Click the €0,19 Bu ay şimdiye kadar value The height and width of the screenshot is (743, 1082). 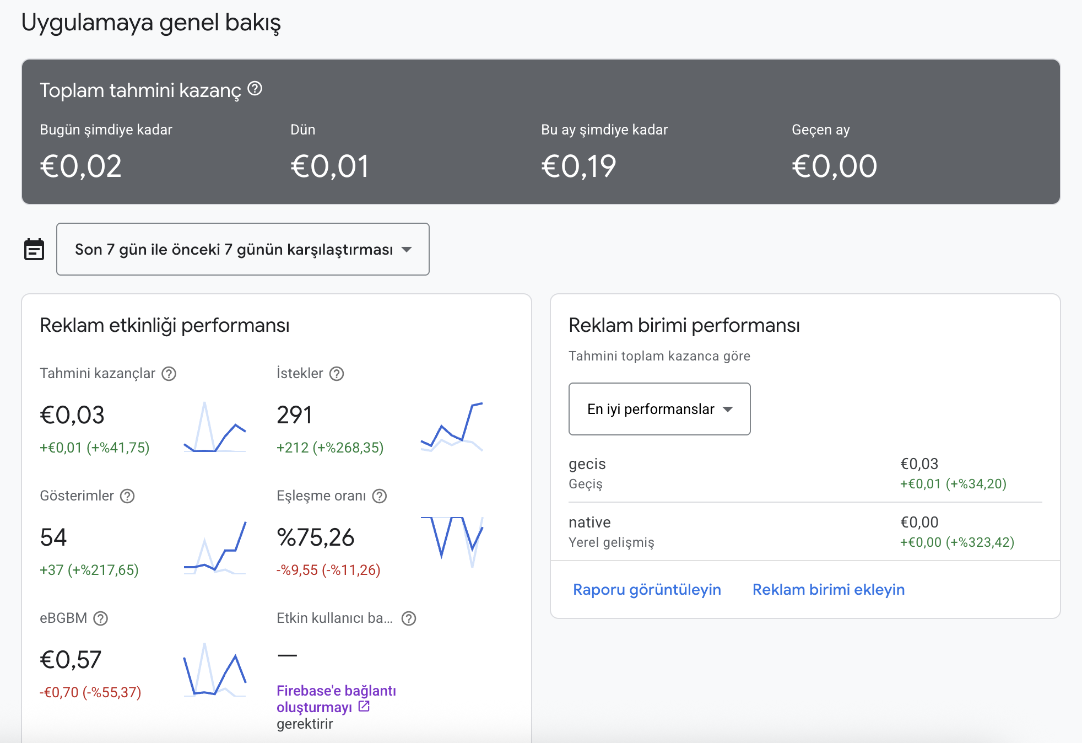tap(578, 166)
